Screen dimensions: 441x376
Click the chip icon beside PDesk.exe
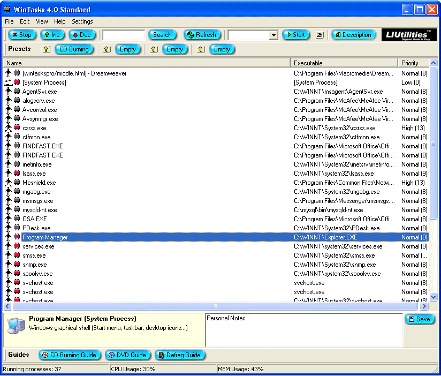point(17,228)
